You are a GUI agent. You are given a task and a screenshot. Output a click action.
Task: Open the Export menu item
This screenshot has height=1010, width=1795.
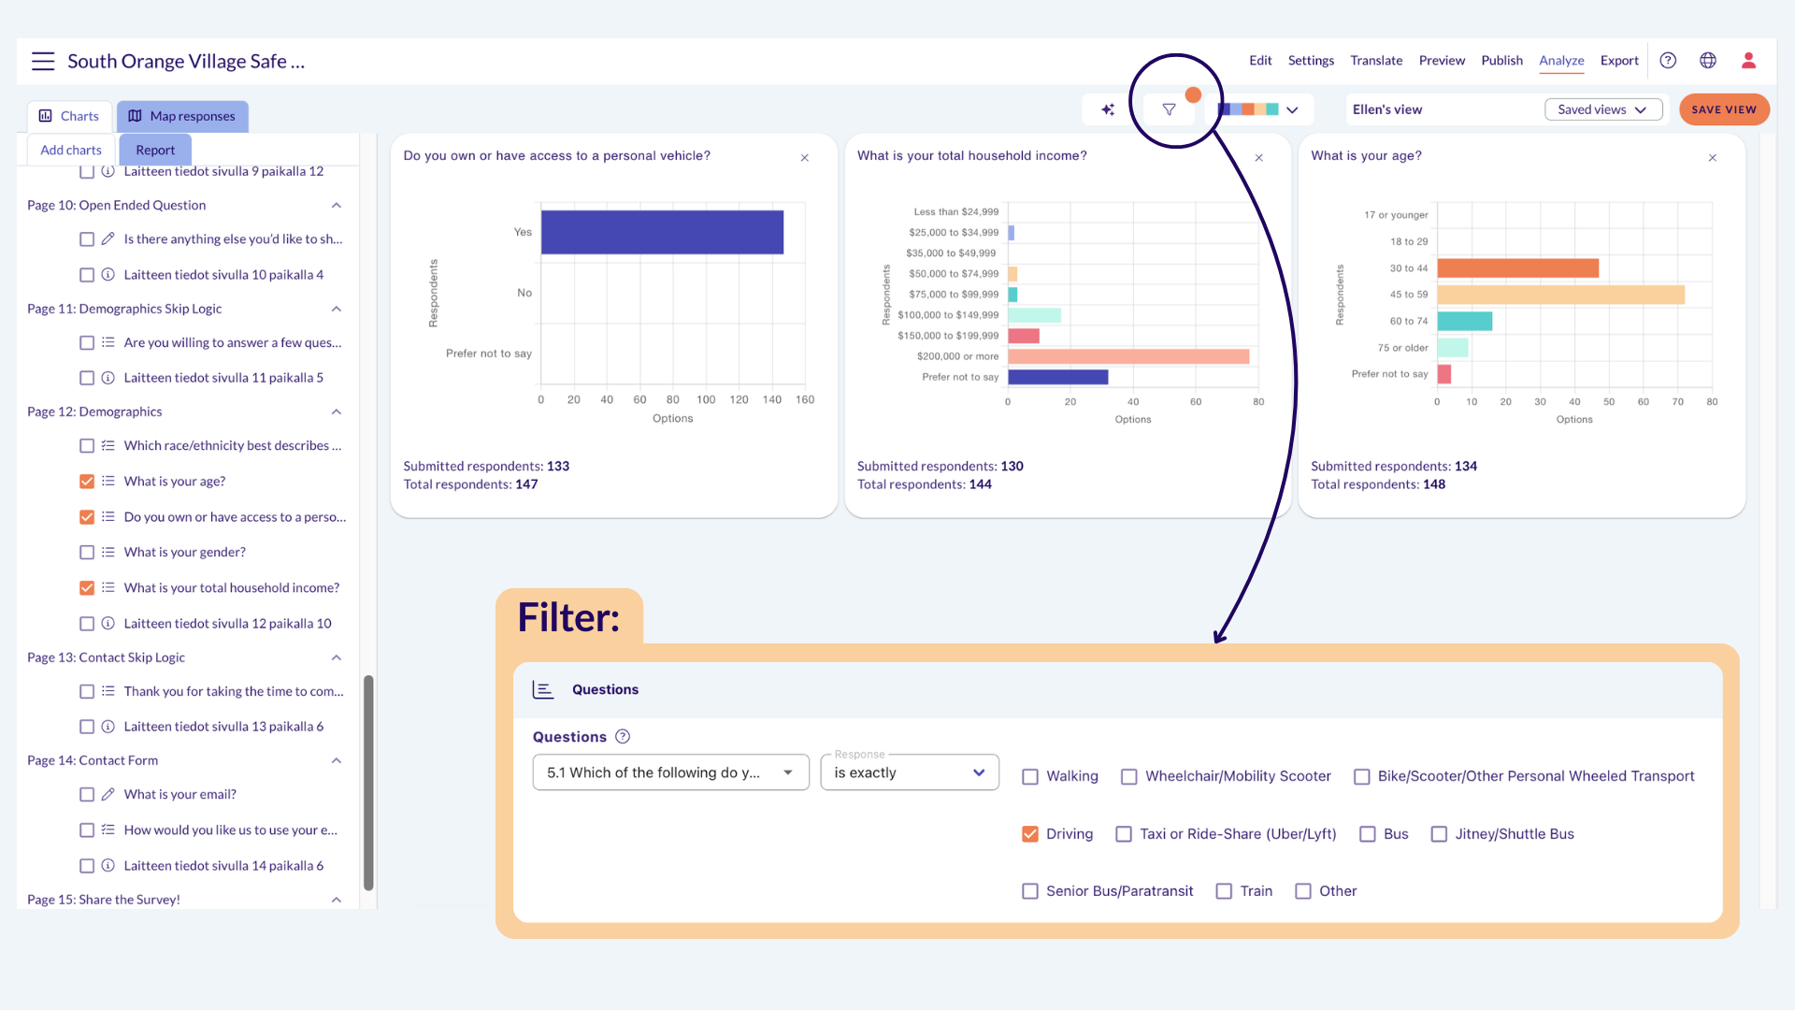tap(1619, 61)
